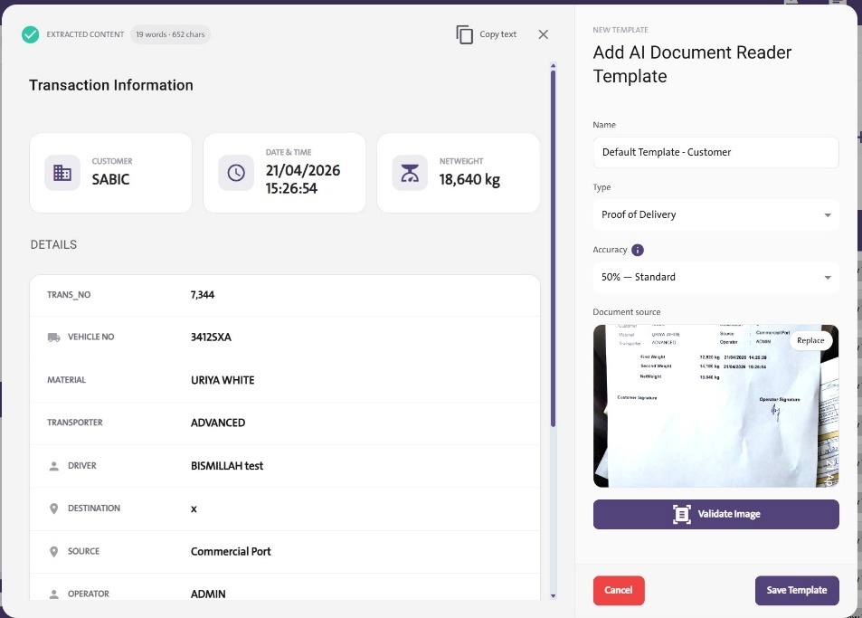The width and height of the screenshot is (862, 618).
Task: Click the SABIC customer value
Action: 110,179
